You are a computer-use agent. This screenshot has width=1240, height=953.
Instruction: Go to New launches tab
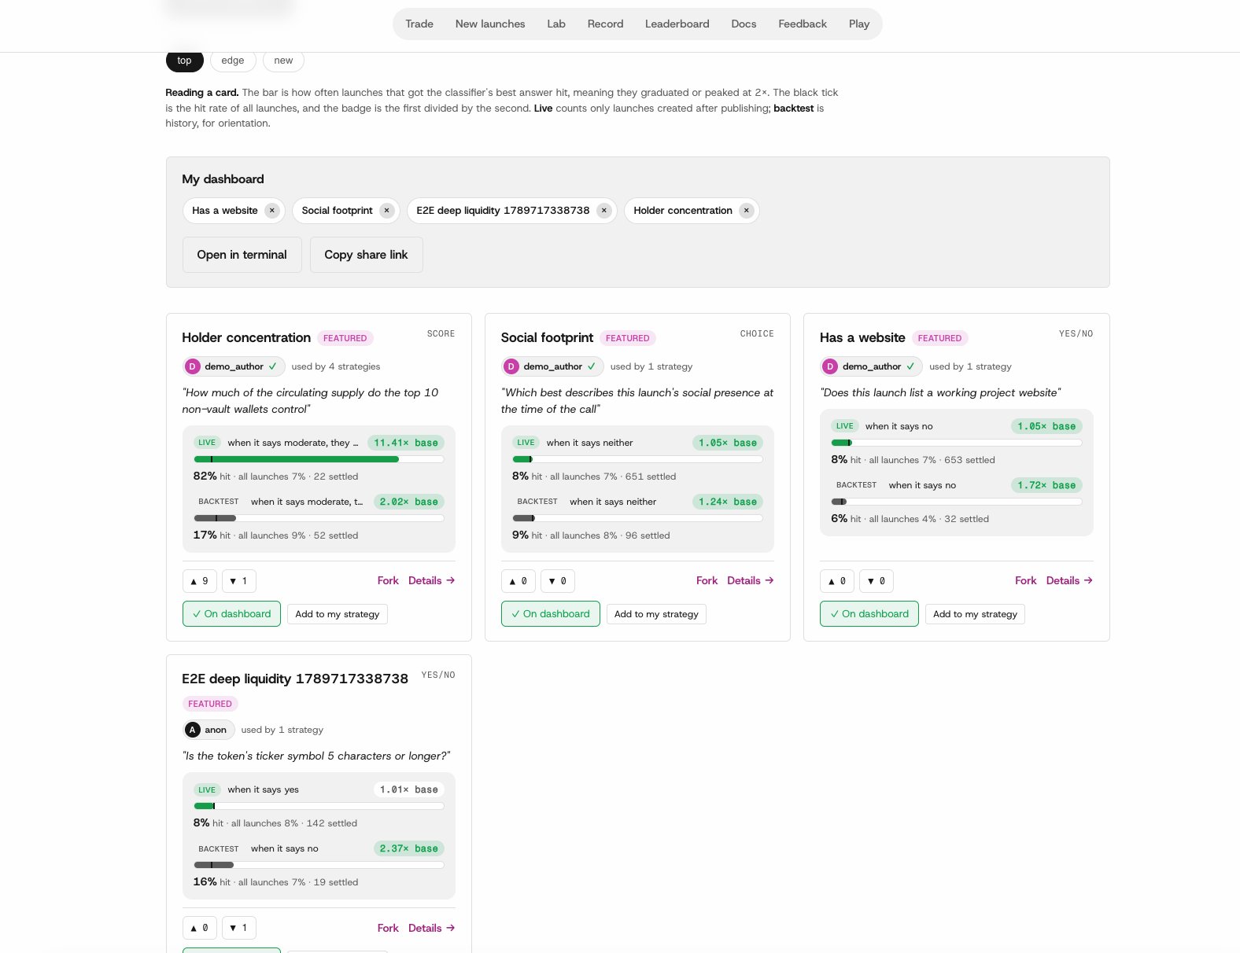click(490, 24)
